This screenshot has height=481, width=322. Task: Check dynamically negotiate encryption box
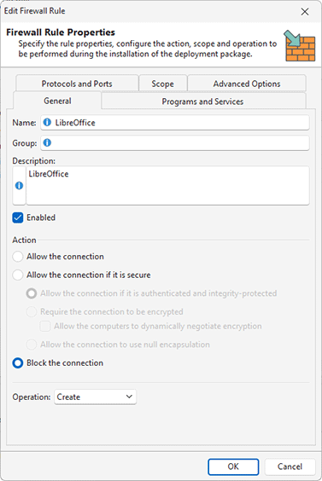[x=45, y=326]
